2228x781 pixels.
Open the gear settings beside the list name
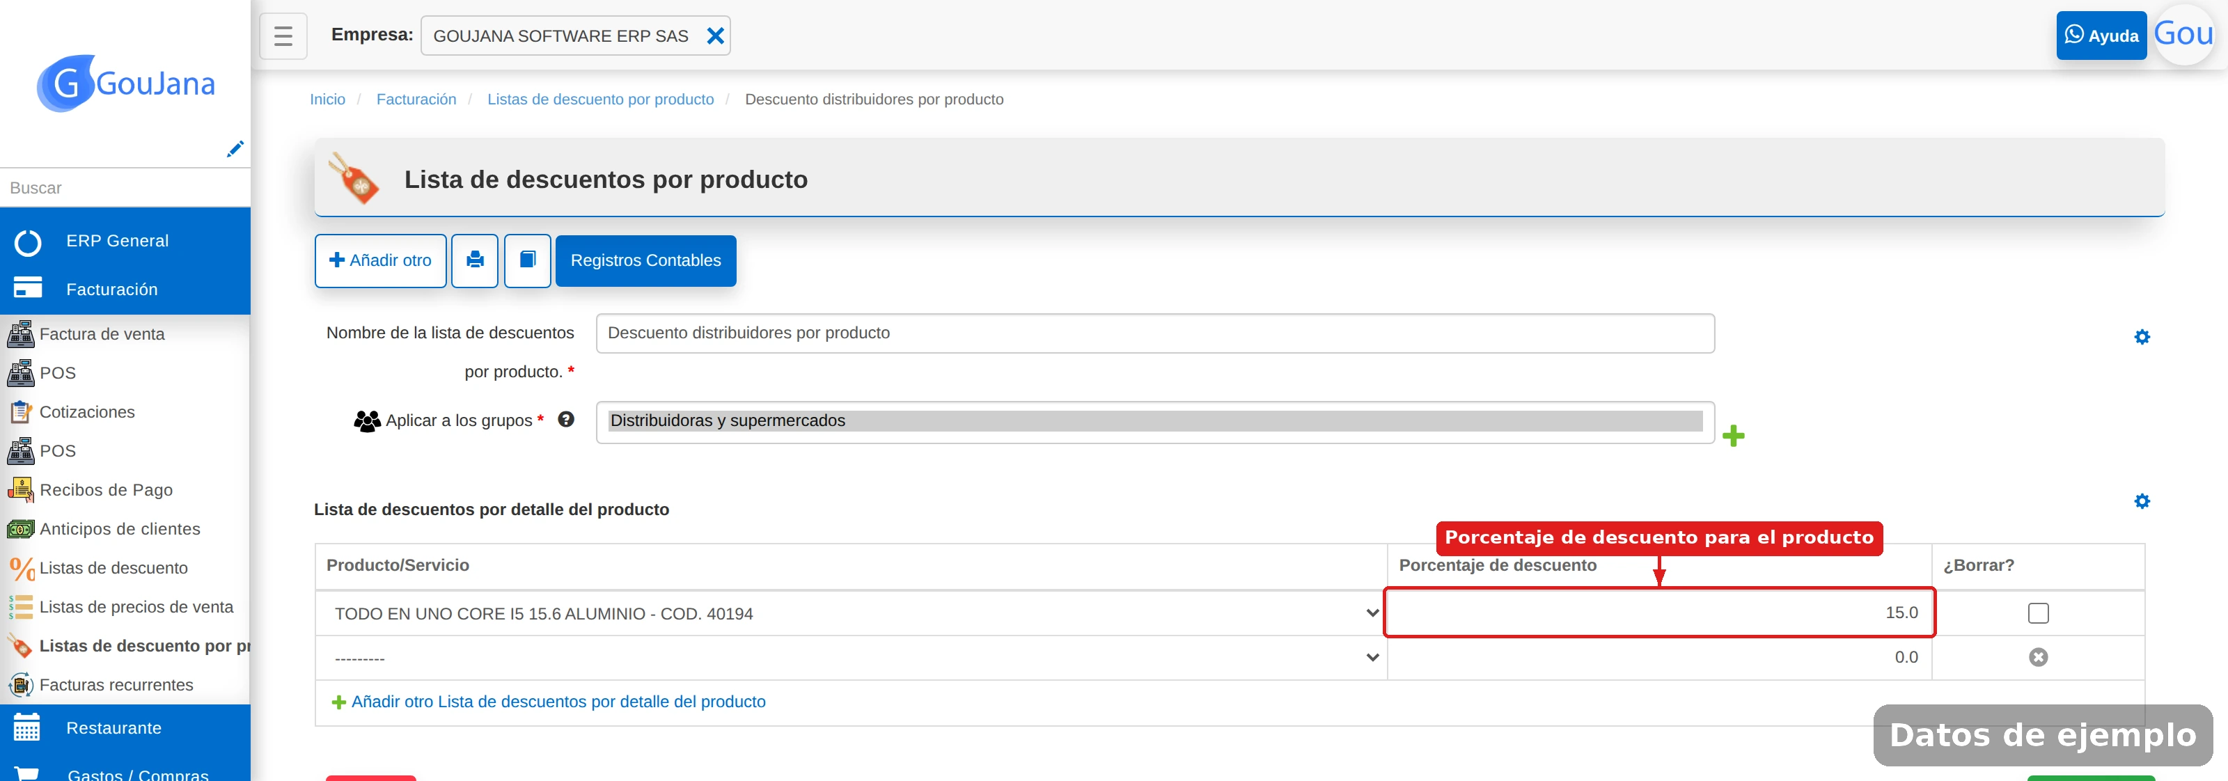pos(2142,336)
